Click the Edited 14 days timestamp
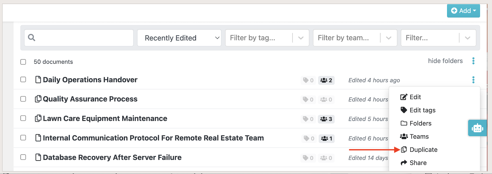492x174 pixels. (x=368, y=158)
